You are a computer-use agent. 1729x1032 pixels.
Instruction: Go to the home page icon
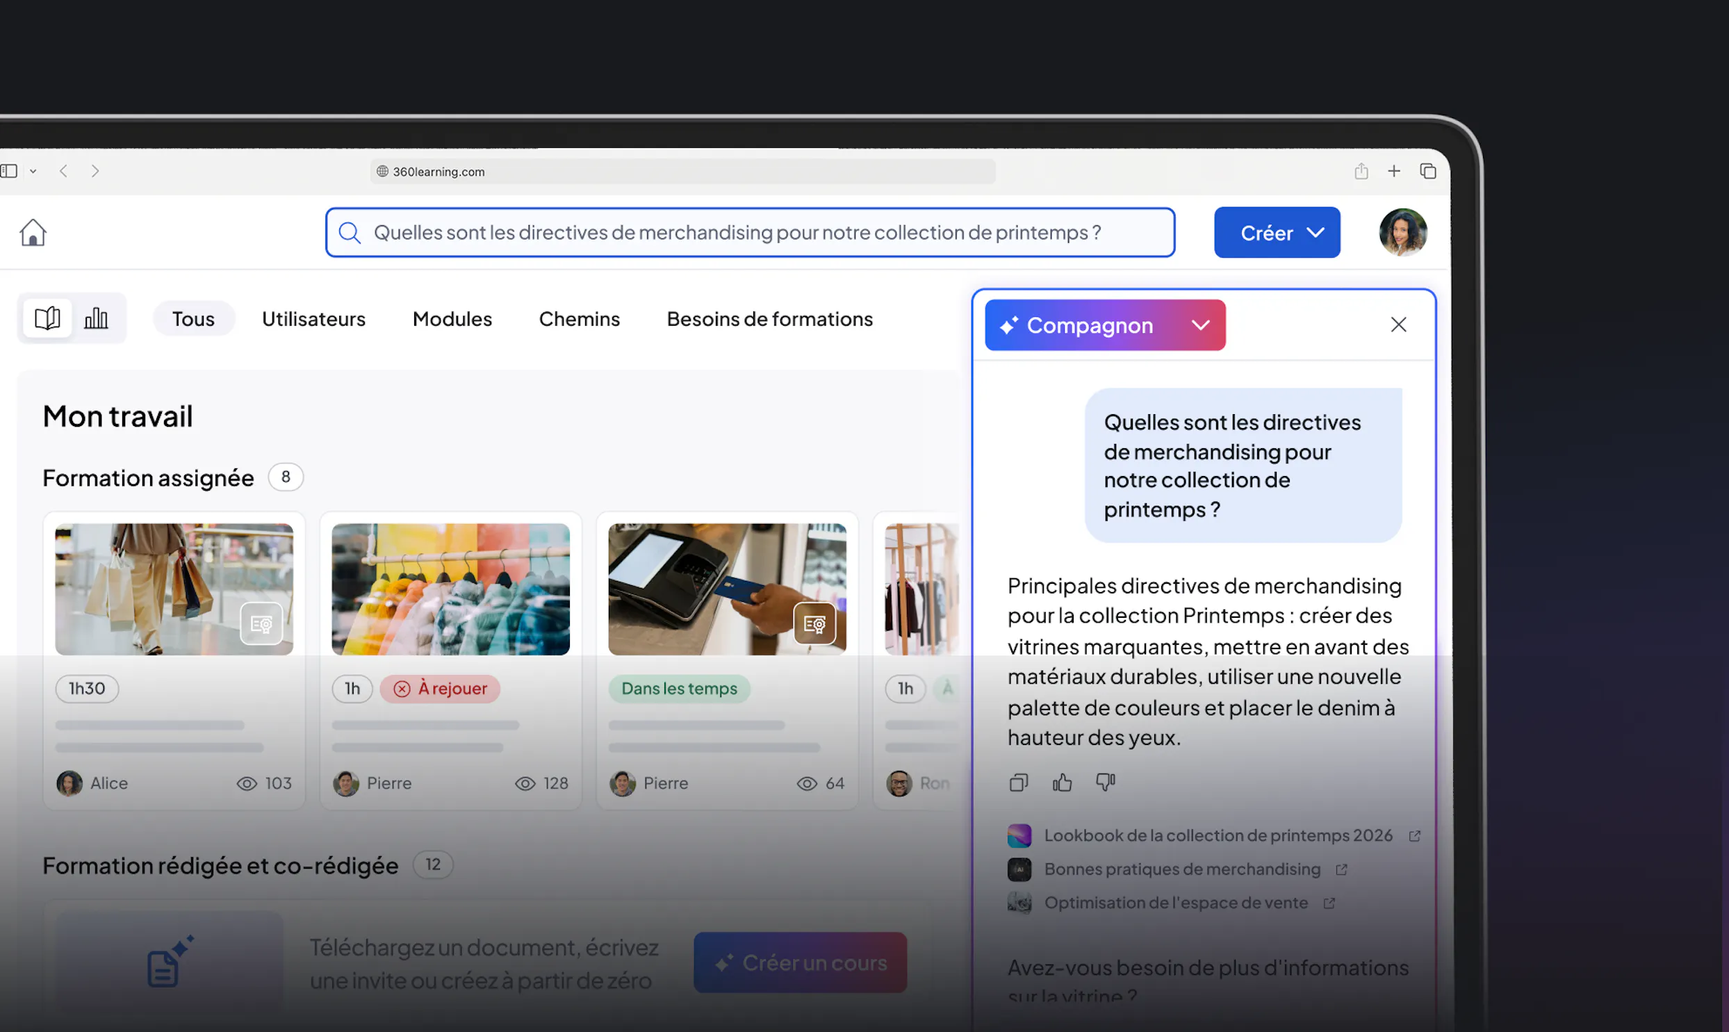[33, 232]
